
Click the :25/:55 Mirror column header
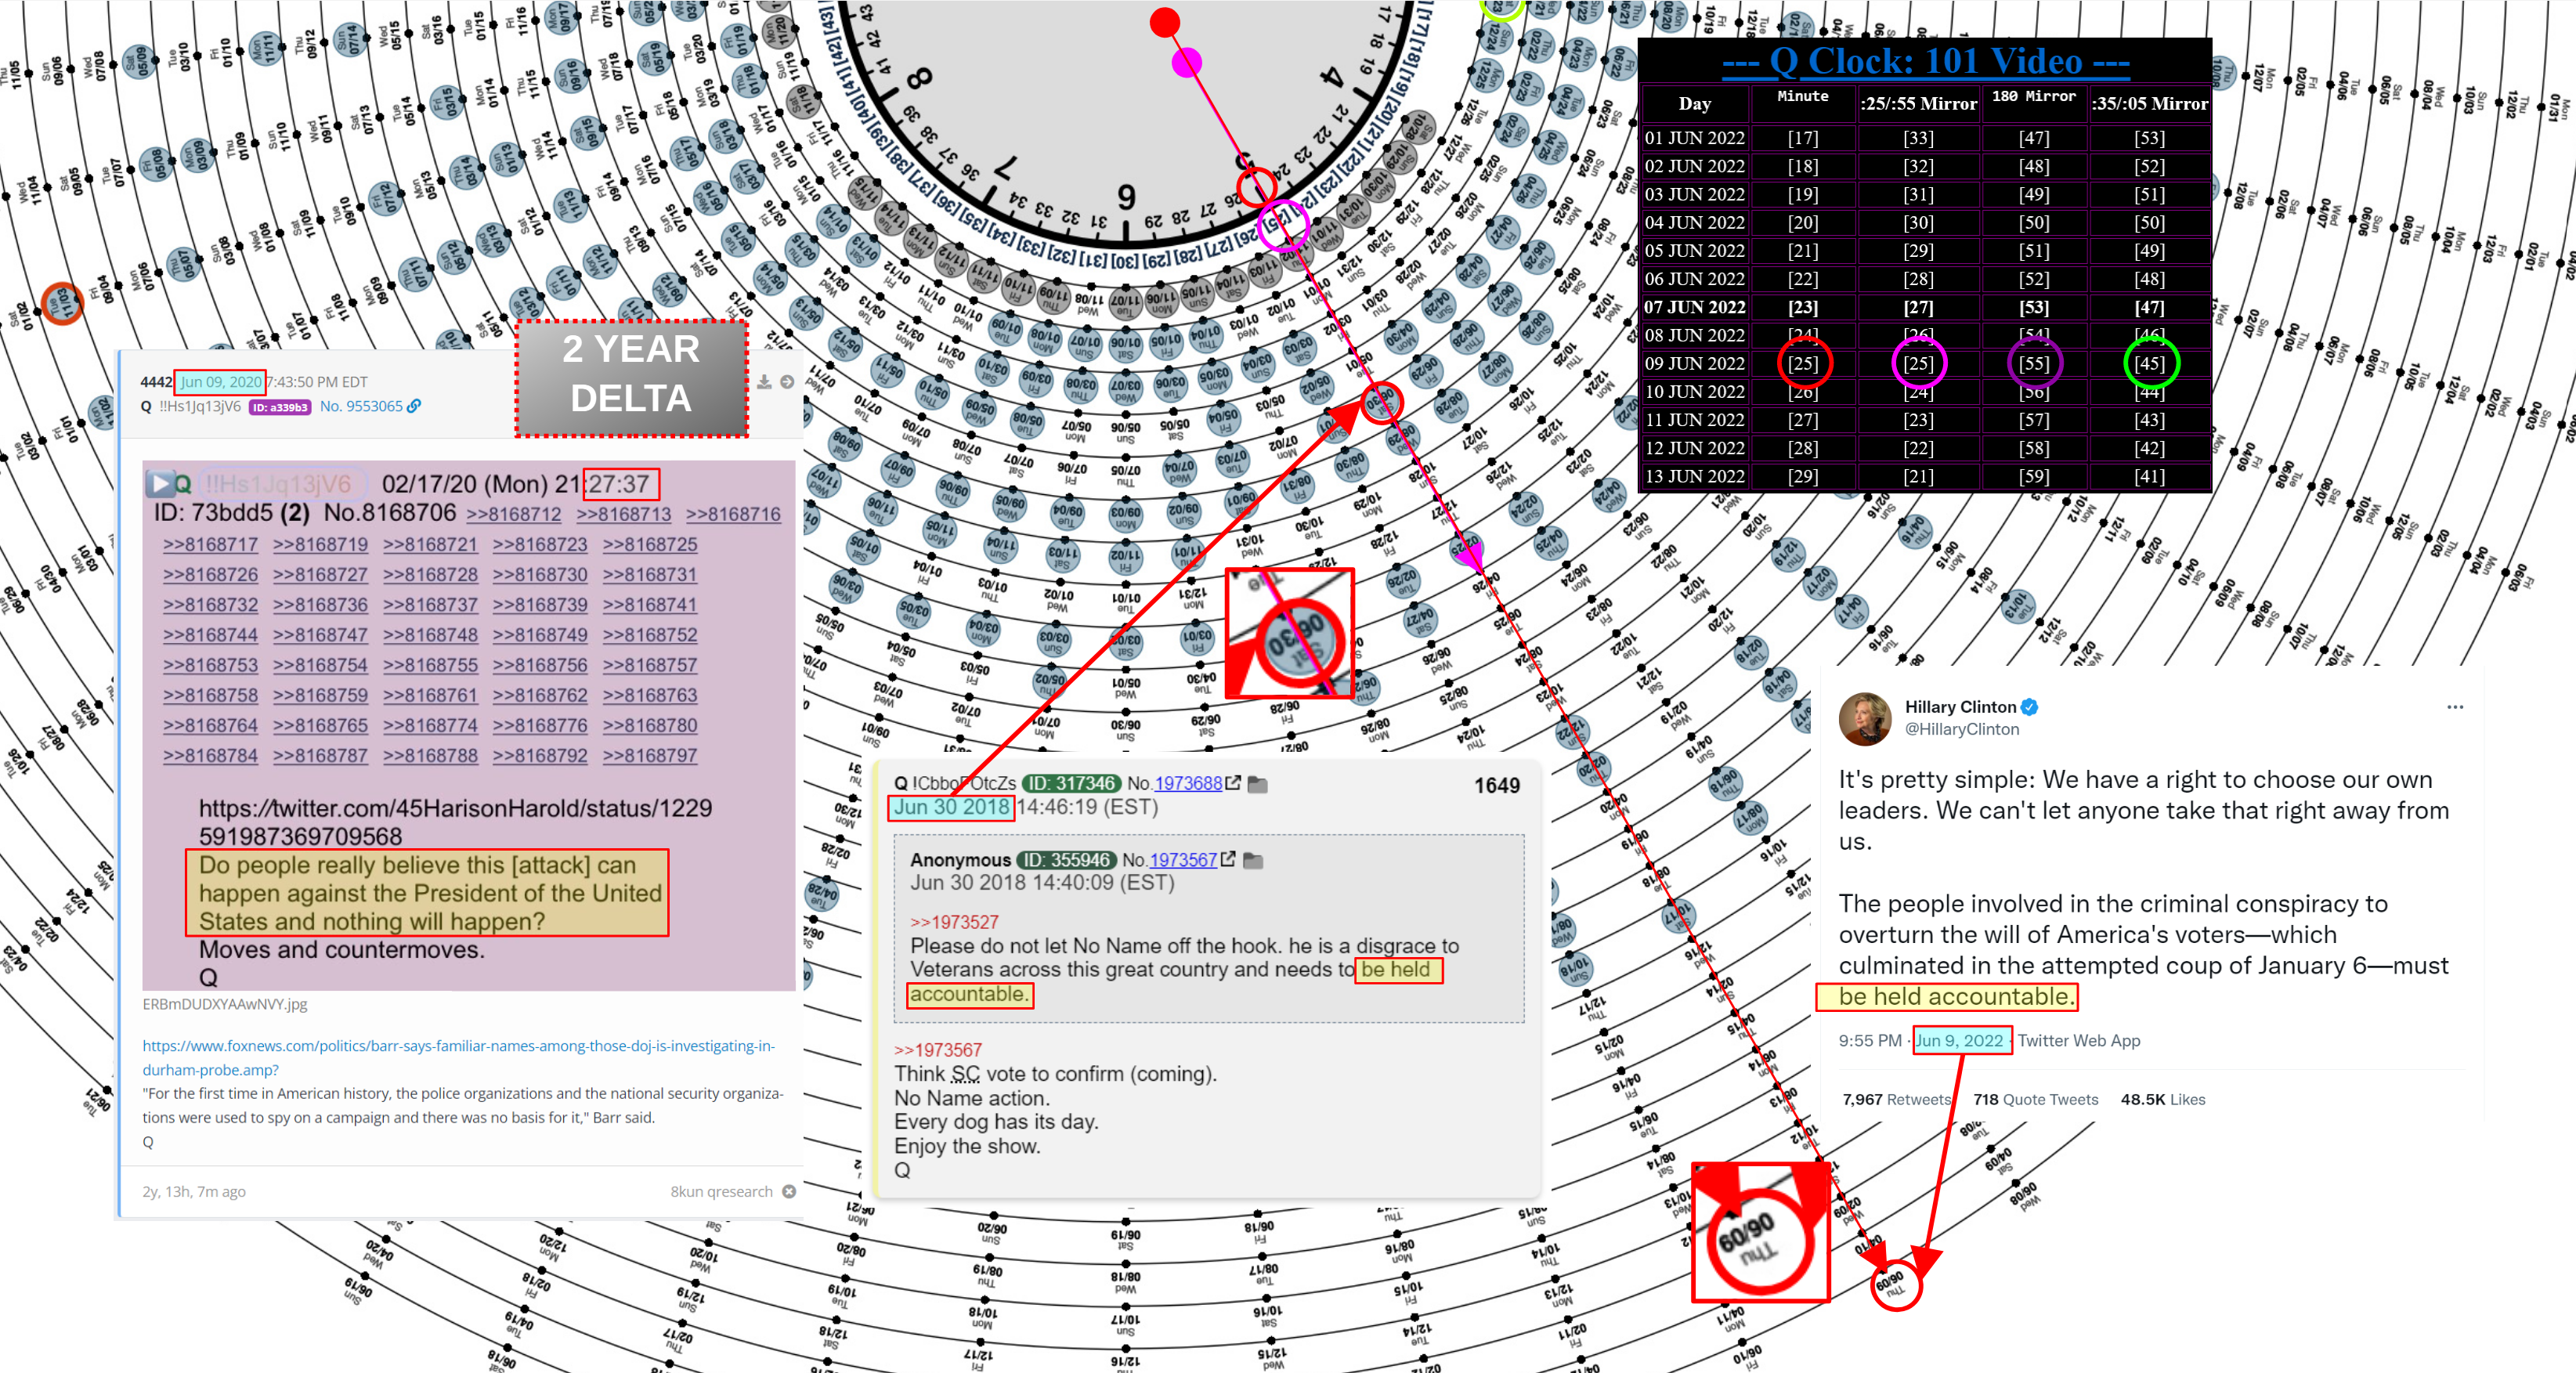1918,103
